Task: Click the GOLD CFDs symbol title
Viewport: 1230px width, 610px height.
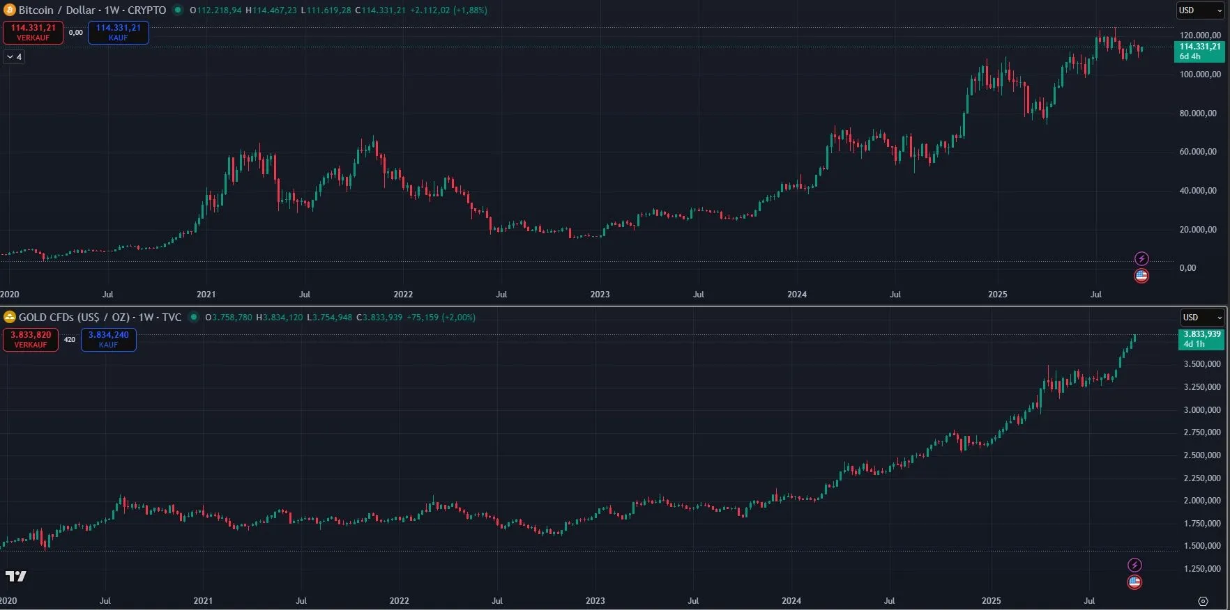Action: (x=100, y=318)
